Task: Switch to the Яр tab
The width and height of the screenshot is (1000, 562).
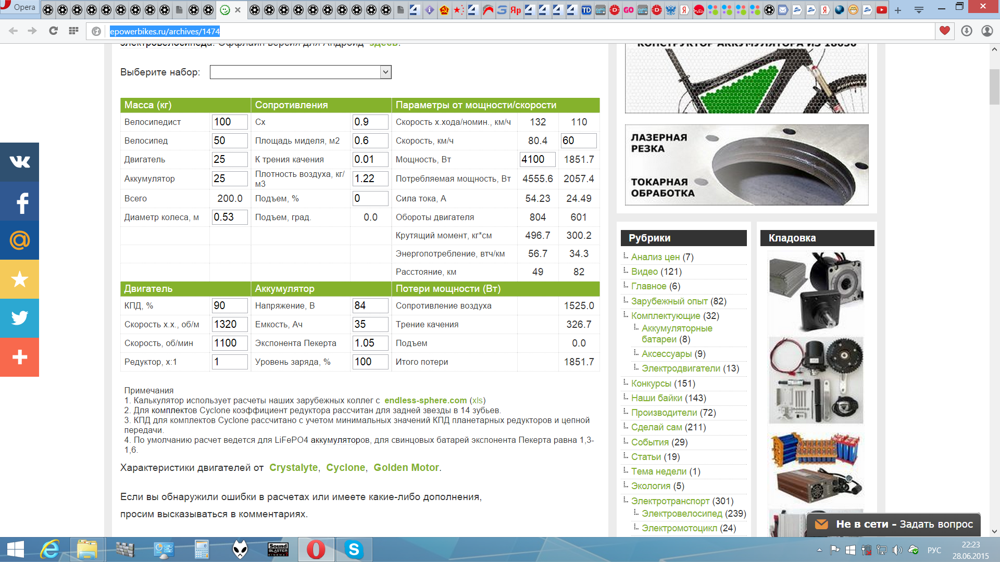Action: click(x=516, y=10)
